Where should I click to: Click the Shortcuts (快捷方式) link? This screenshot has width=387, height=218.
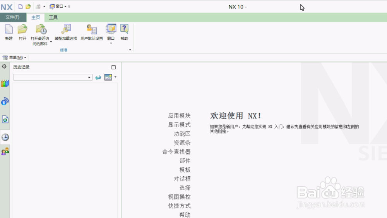[179, 206]
